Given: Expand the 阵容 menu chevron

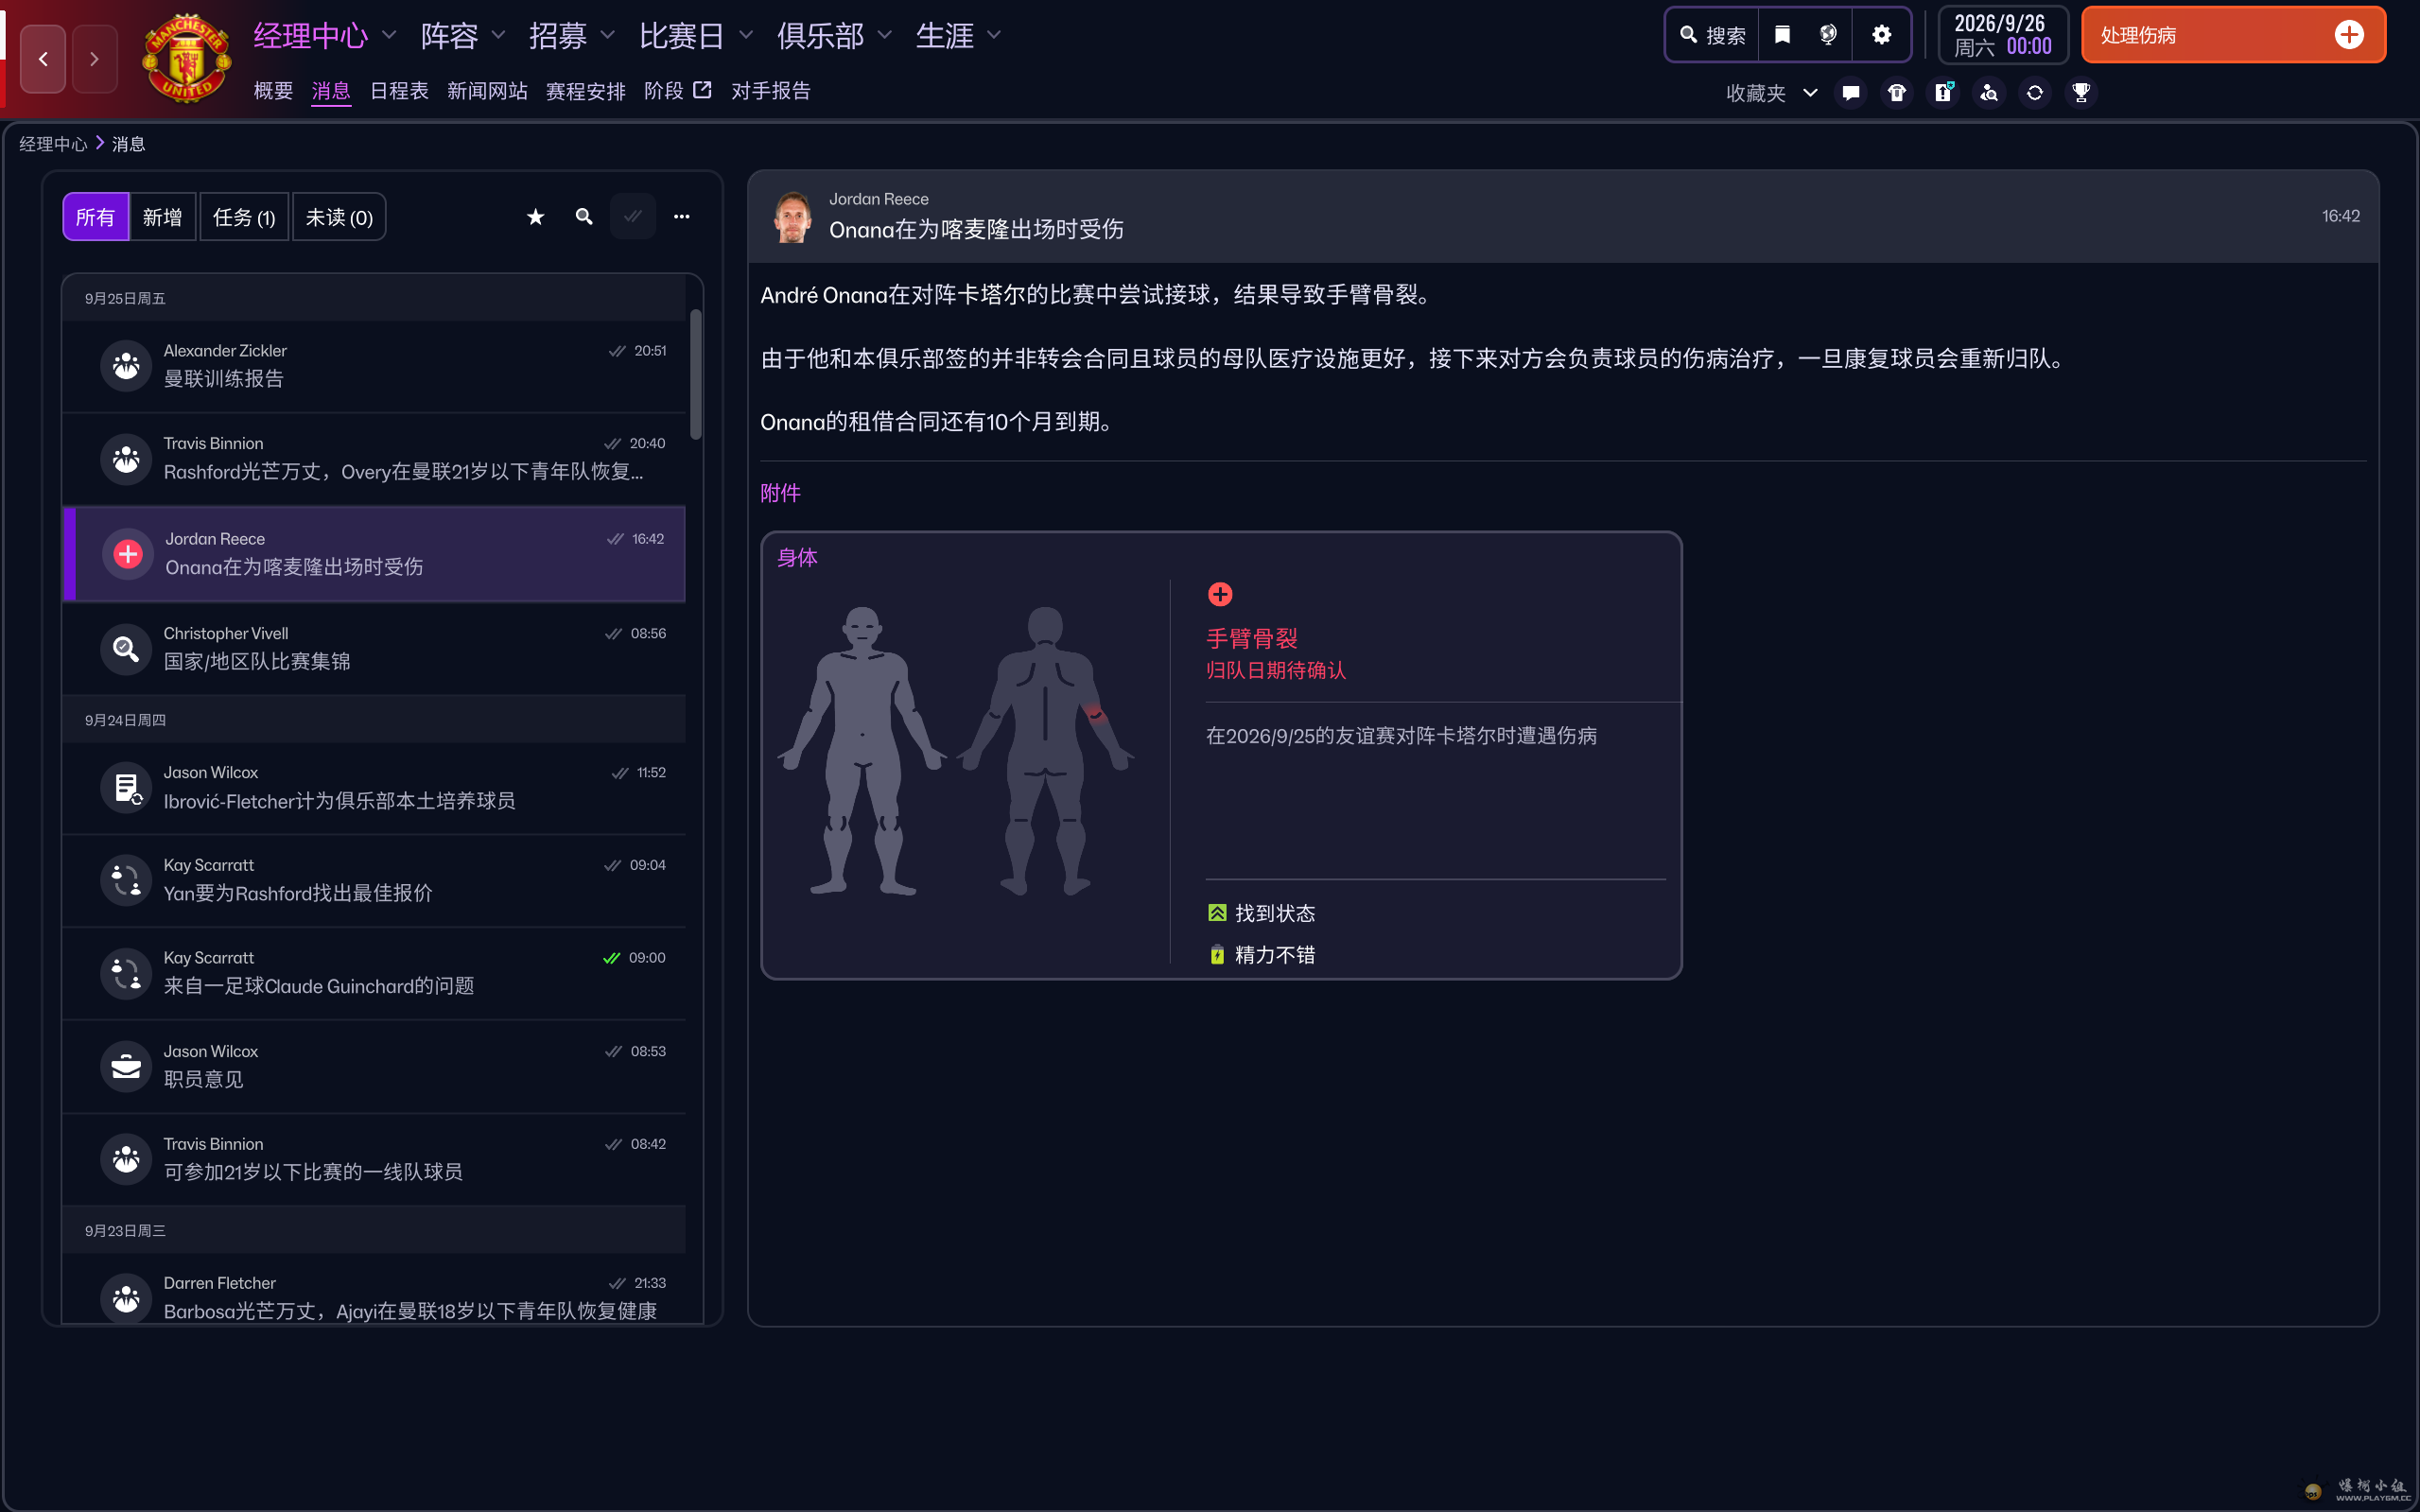Looking at the screenshot, I should [x=498, y=35].
